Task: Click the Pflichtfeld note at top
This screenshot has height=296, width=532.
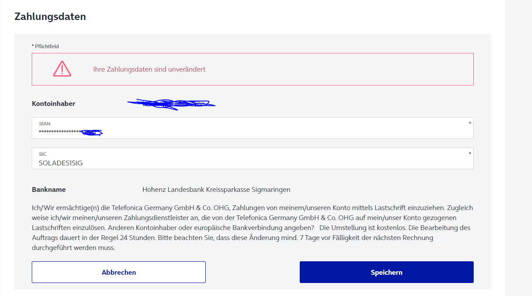Action: point(45,46)
